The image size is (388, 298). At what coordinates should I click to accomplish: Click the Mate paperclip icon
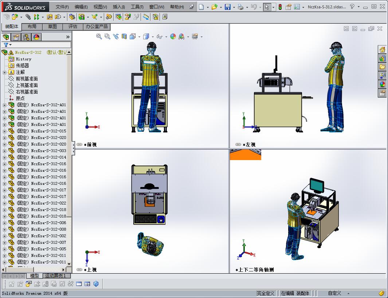28,17
